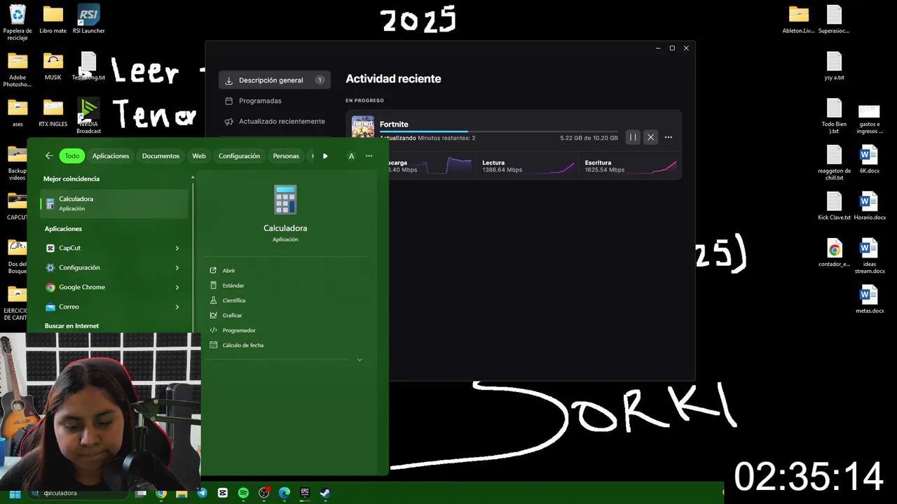
Task: Click the Fortnite game thumbnail
Action: [x=363, y=128]
